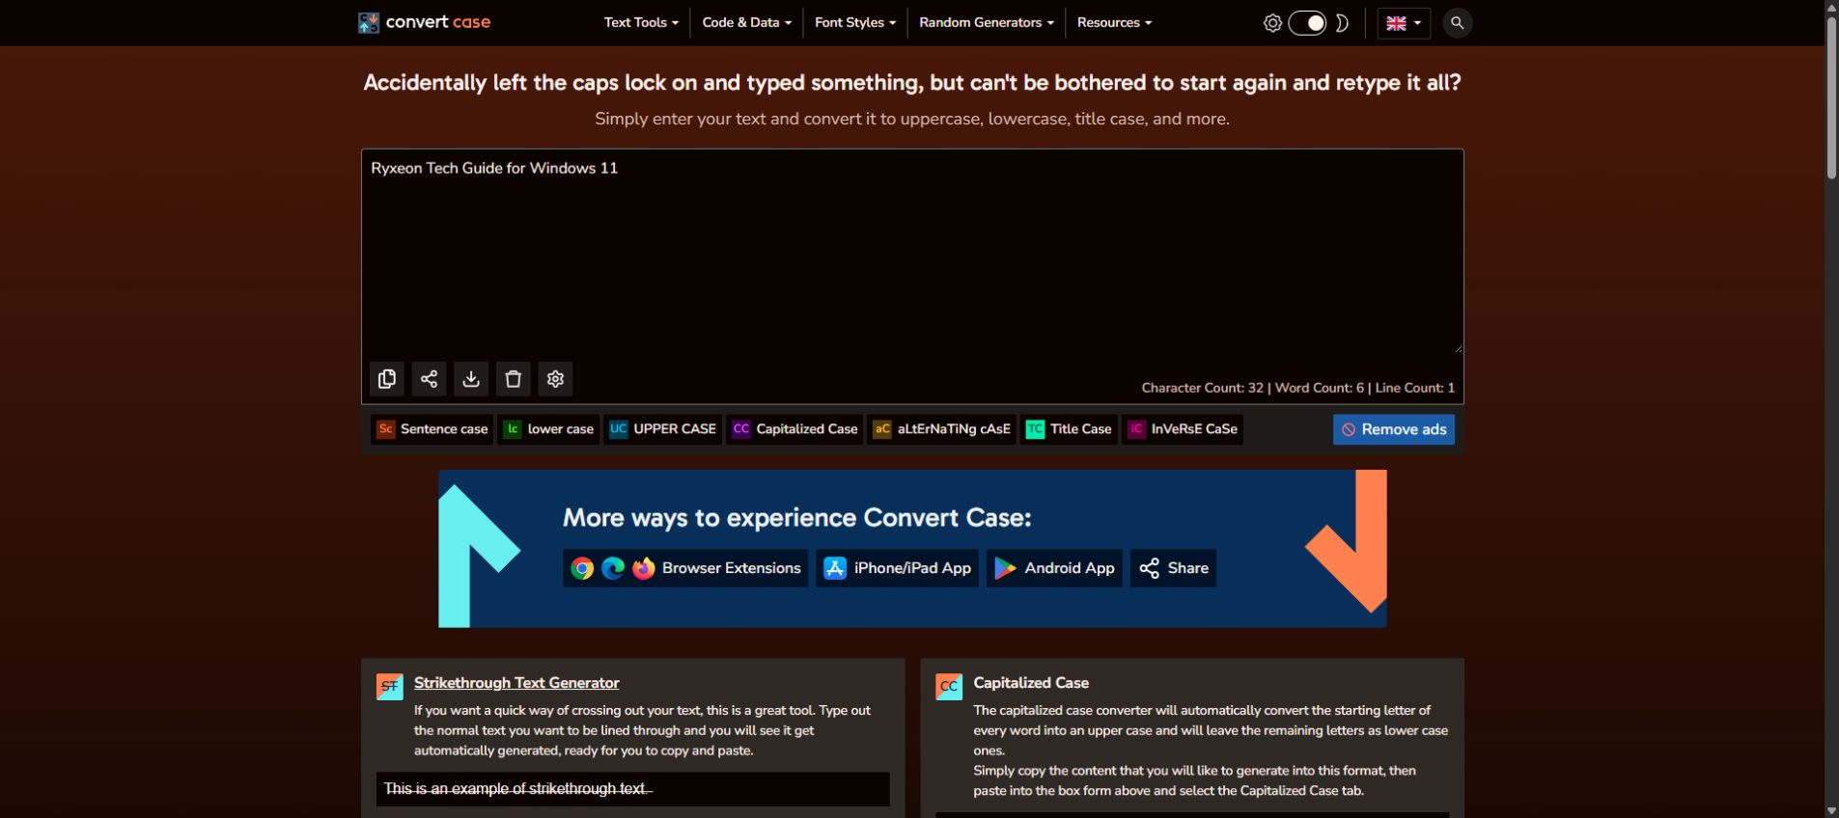Image resolution: width=1839 pixels, height=818 pixels.
Task: Click the "Character Count: 32" text
Action: pos(1202,388)
